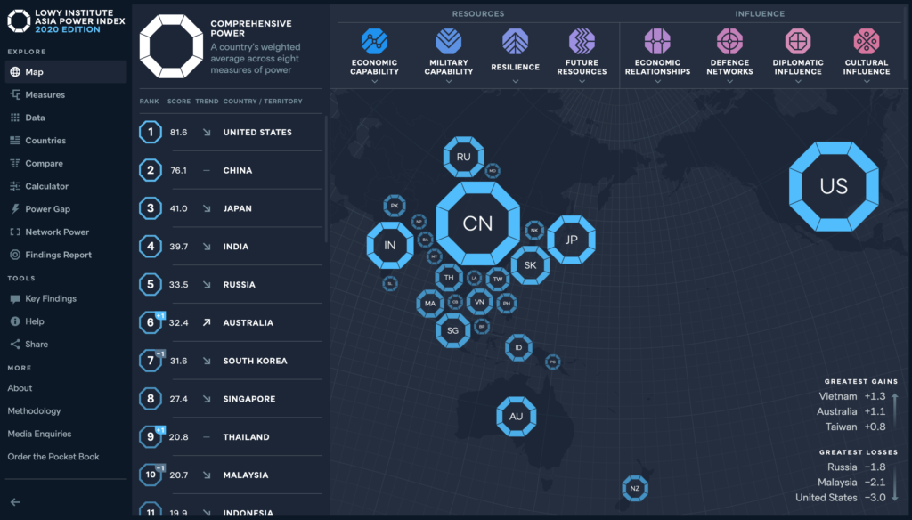Select the Military Capability measure icon
This screenshot has height=520, width=912.
click(x=449, y=41)
